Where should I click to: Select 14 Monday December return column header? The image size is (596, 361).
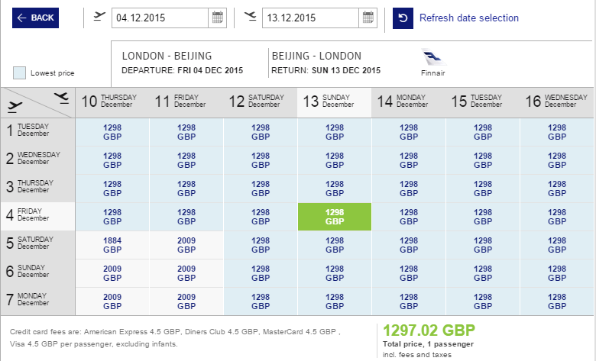tap(409, 102)
